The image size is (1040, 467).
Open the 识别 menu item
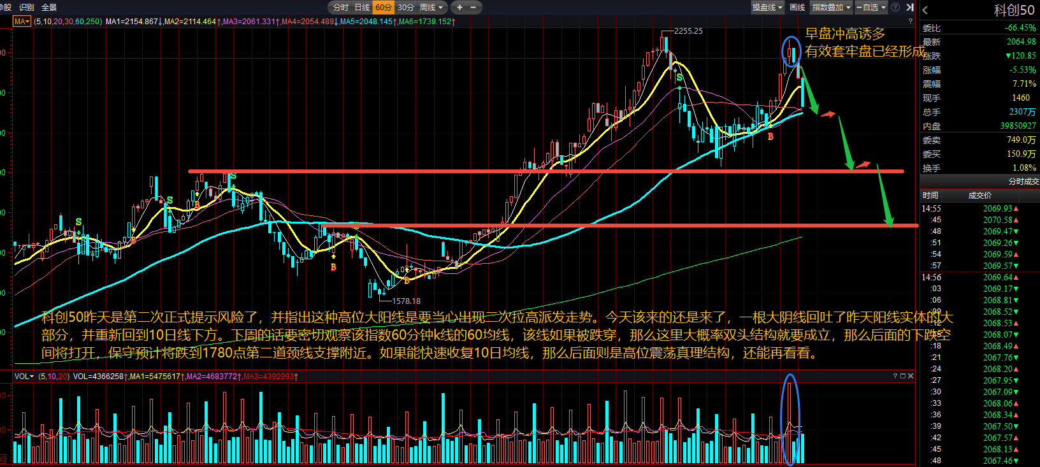click(27, 8)
